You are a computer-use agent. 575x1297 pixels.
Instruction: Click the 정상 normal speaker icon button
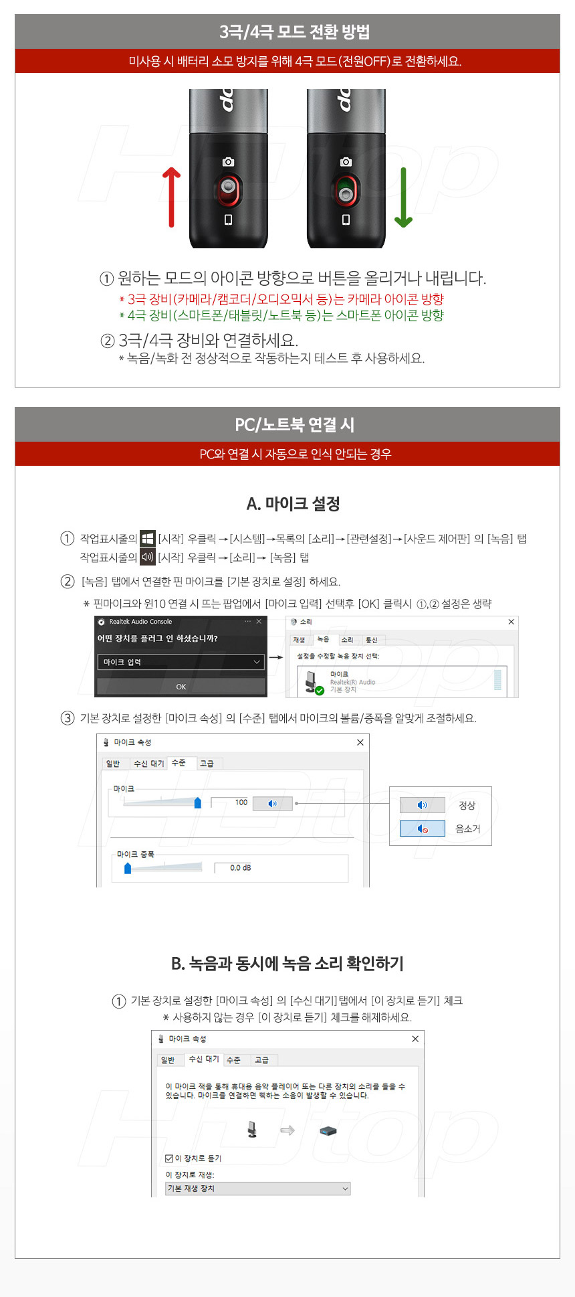[422, 805]
